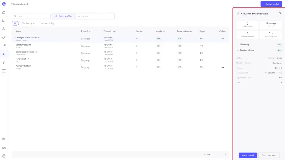Viewport: 285px width, 160px height.
Task: Go to the Home sidebar icon
Action: click(x=4, y=12)
